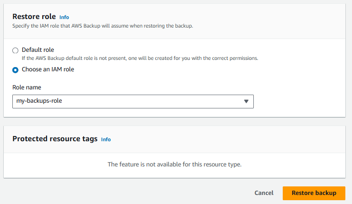Image resolution: width=352 pixels, height=204 pixels.
Task: Click the 'Default role' option label
Action: point(38,50)
